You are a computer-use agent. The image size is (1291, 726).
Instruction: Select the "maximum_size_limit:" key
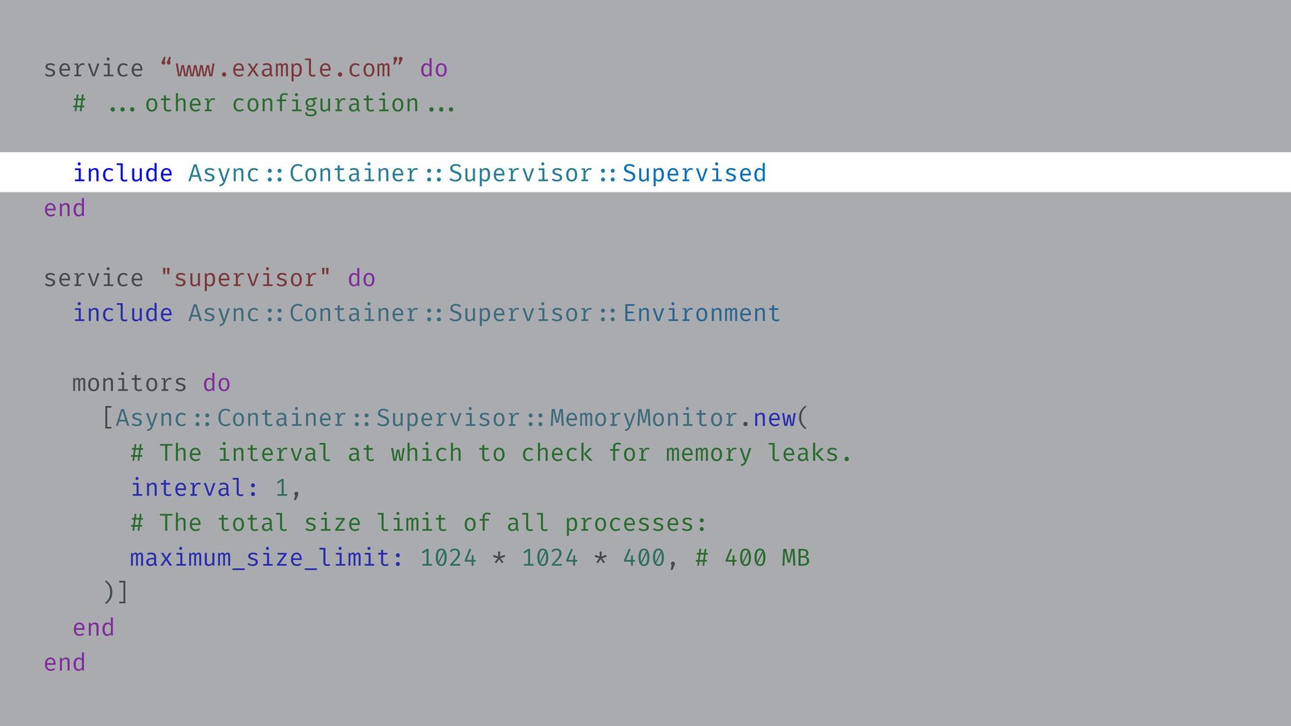coord(266,558)
